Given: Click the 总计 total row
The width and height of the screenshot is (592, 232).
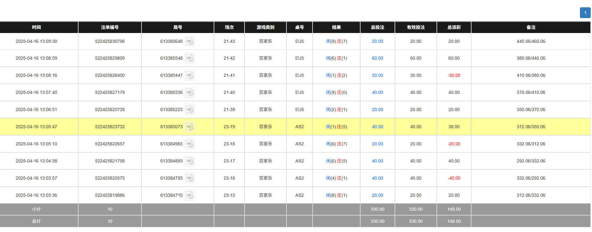Looking at the screenshot, I should (x=36, y=221).
